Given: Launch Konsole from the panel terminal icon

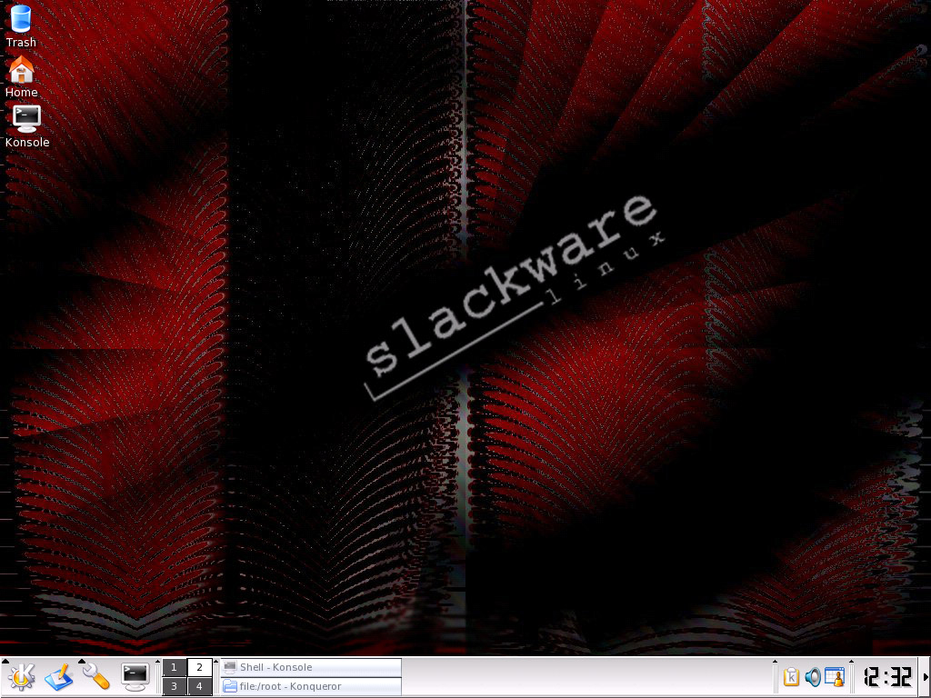Looking at the screenshot, I should click(135, 677).
